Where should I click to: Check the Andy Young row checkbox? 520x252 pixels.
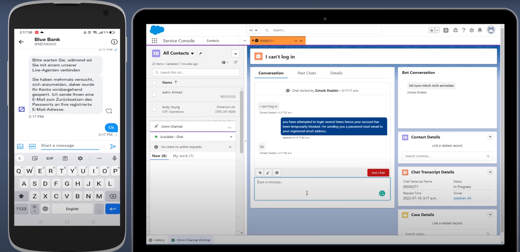154,109
